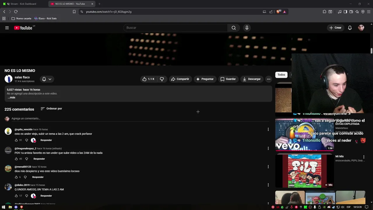Open account avatar menu in header

coord(361,28)
